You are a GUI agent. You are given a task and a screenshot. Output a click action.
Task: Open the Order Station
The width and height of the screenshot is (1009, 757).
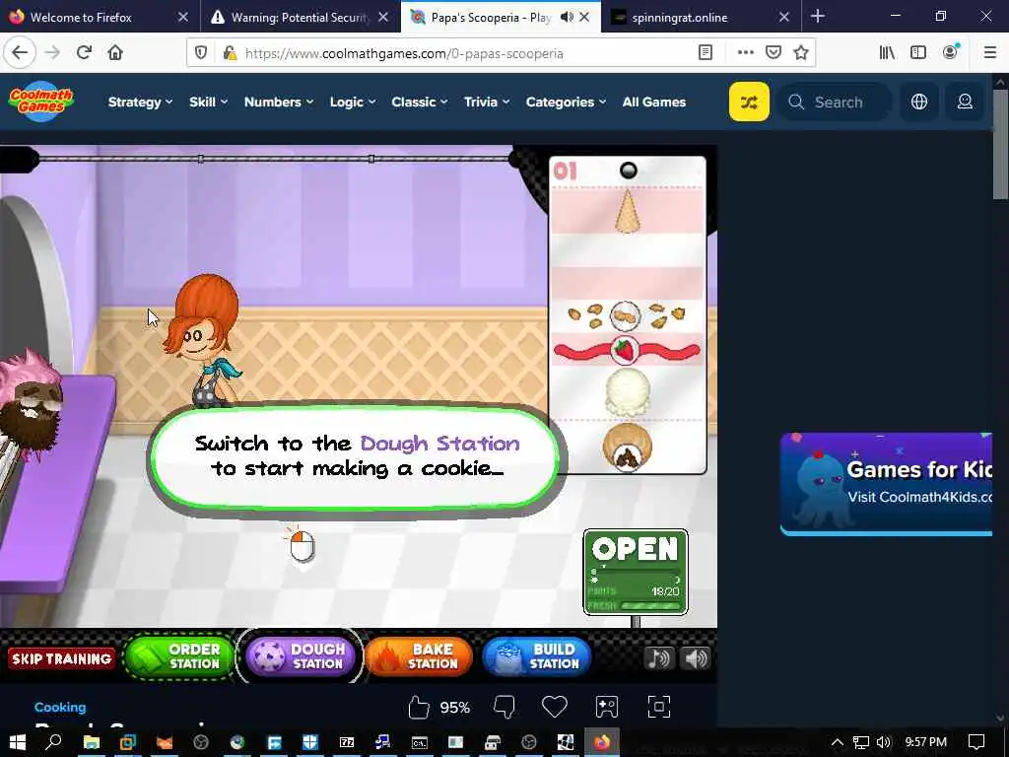point(178,656)
